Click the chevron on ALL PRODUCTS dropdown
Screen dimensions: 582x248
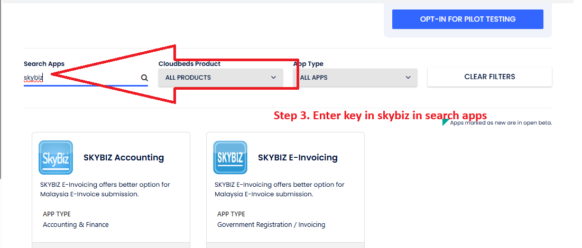click(273, 77)
